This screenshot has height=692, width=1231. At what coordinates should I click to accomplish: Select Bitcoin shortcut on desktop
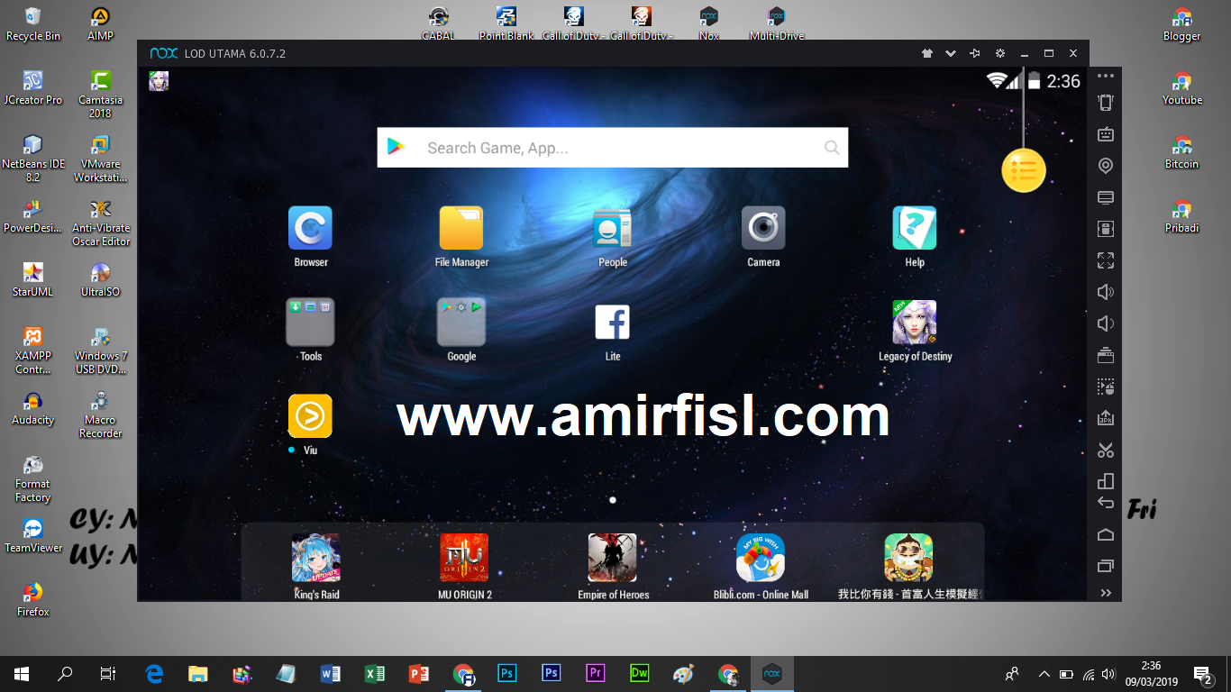point(1182,151)
